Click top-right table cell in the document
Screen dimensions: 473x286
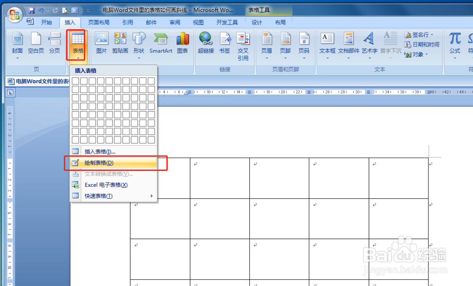[x=398, y=178]
